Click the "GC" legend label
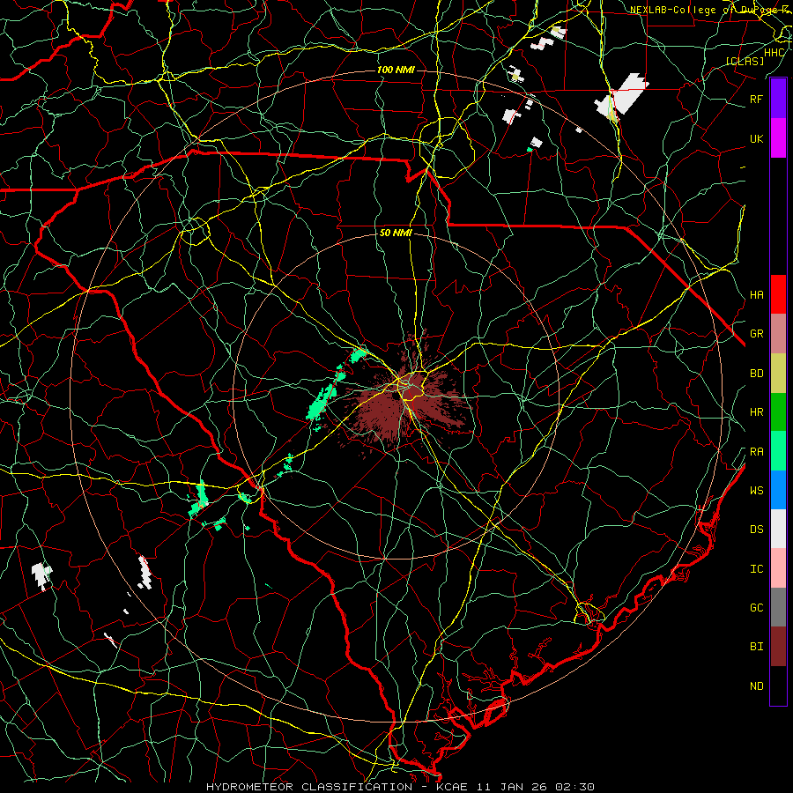 (756, 607)
